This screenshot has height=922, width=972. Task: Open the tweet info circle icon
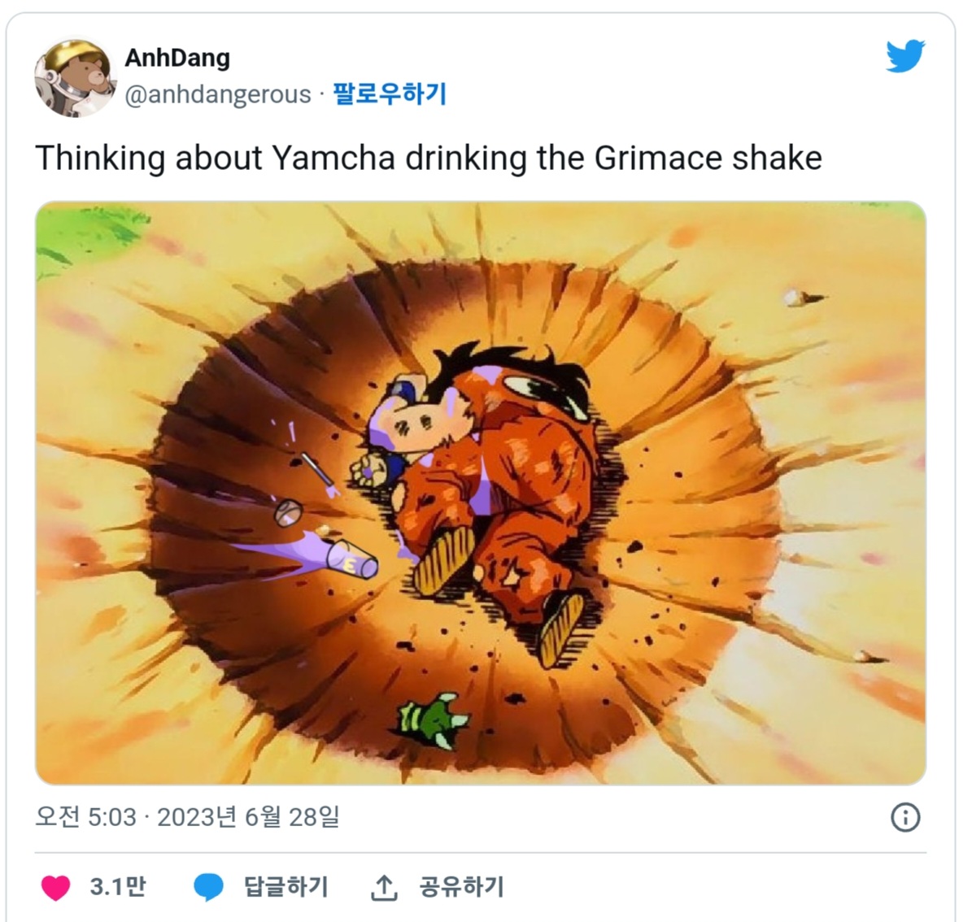click(905, 817)
